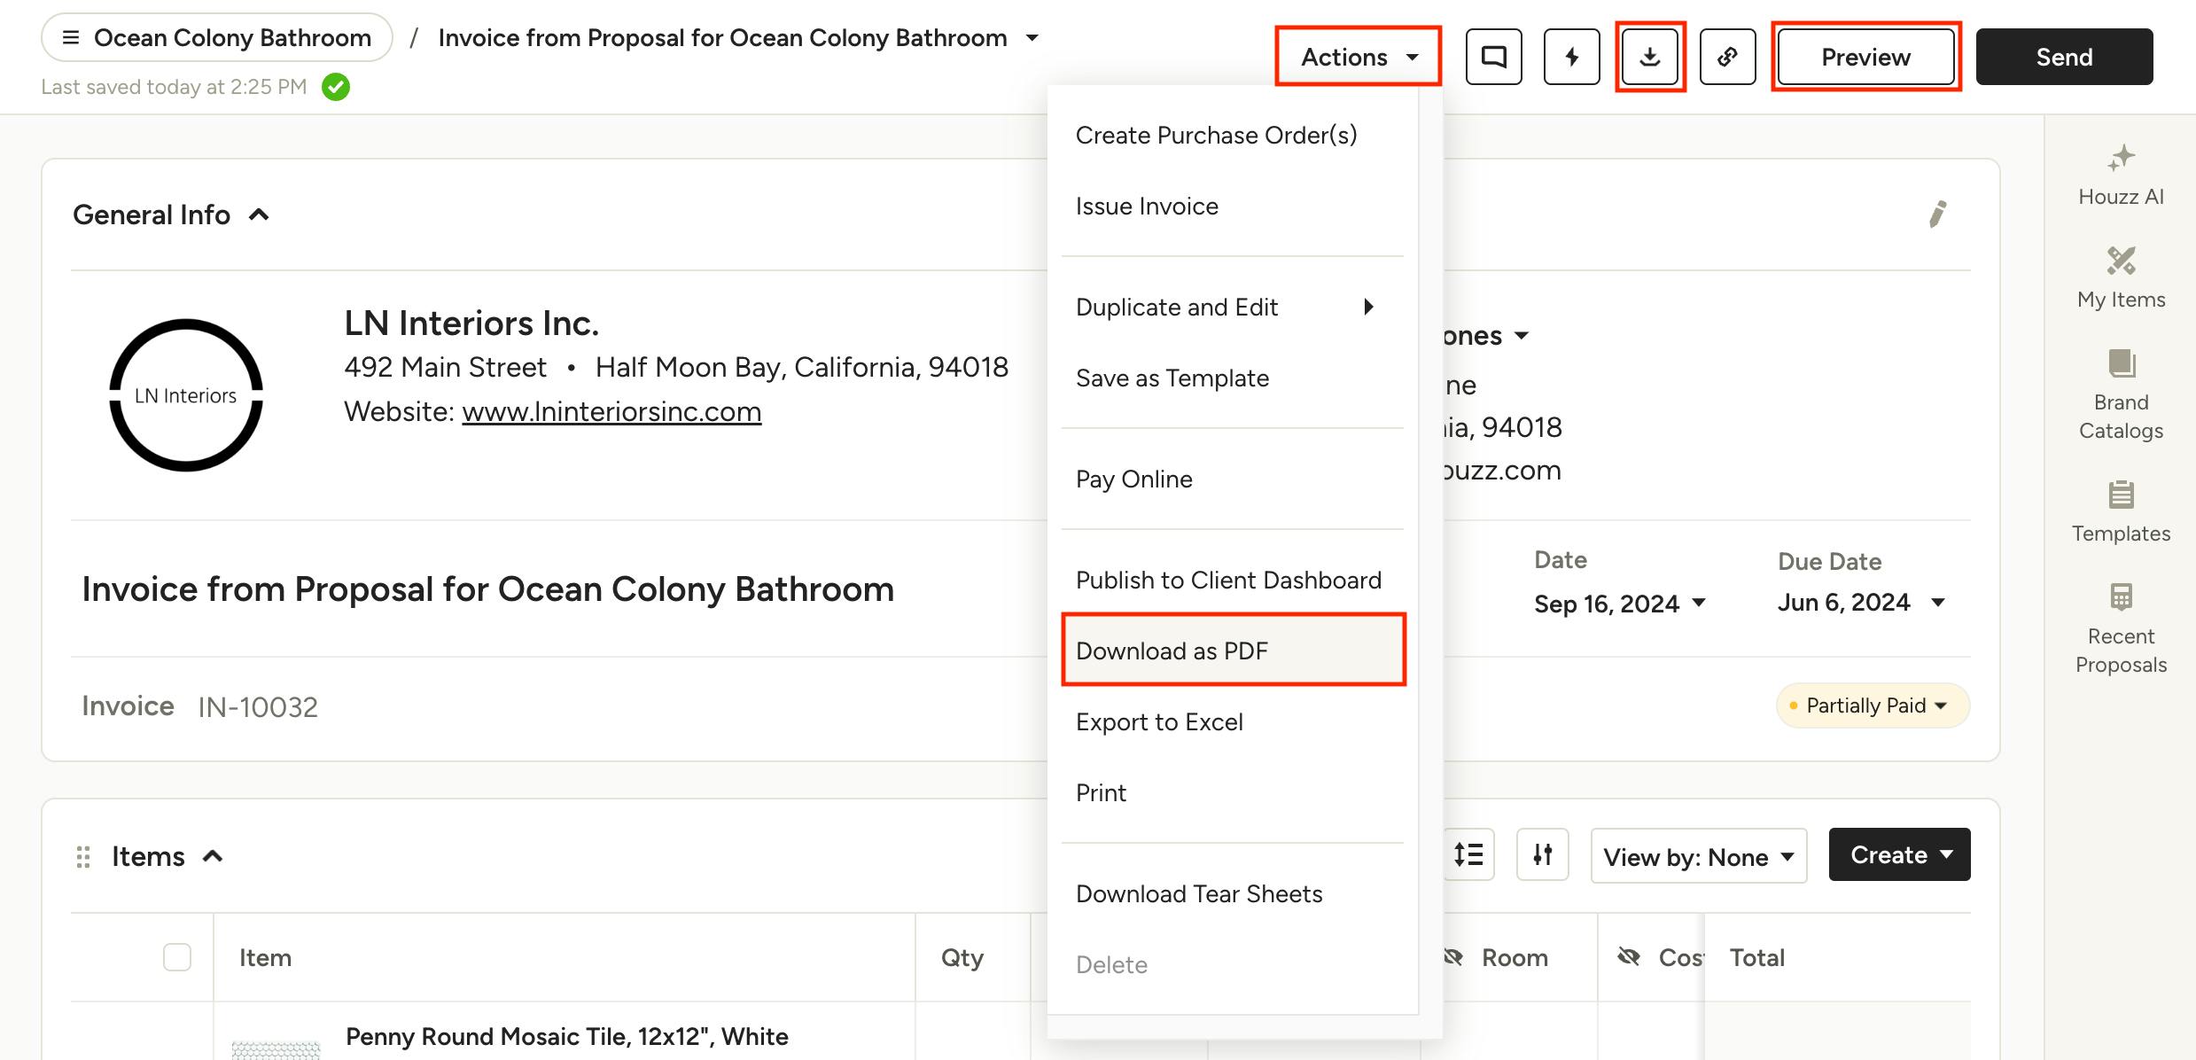Viewport: 2196px width, 1060px height.
Task: Open the Date picker Sep 16, 2024
Action: 1620,604
